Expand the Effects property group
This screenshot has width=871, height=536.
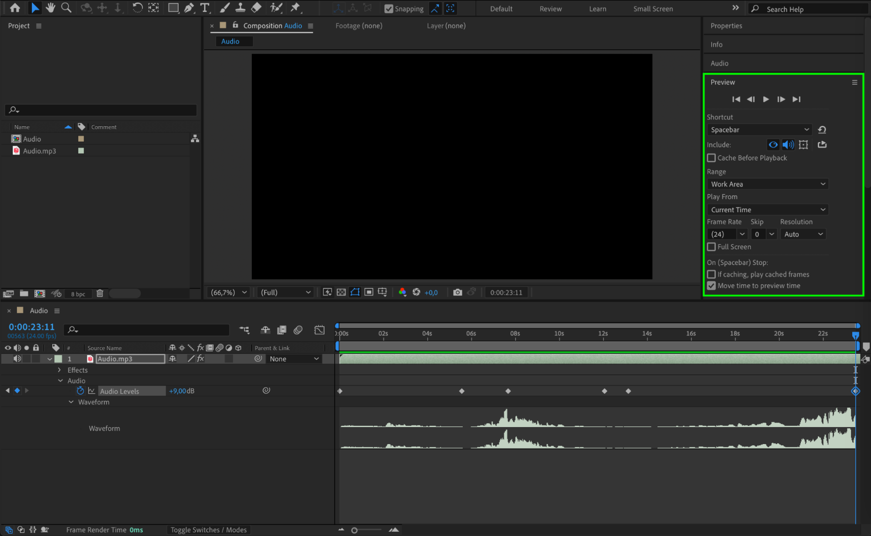tap(60, 370)
